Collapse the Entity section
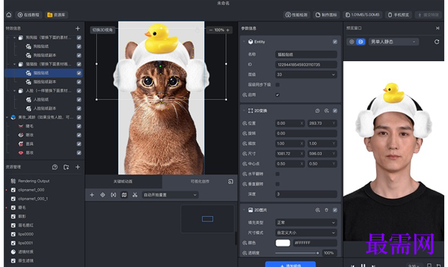Screen dimensions: 448x267 [x=244, y=42]
